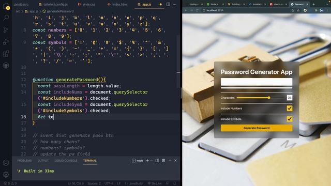Open the editor More Actions ellipsis menu
The image size is (331, 186).
[175, 4]
